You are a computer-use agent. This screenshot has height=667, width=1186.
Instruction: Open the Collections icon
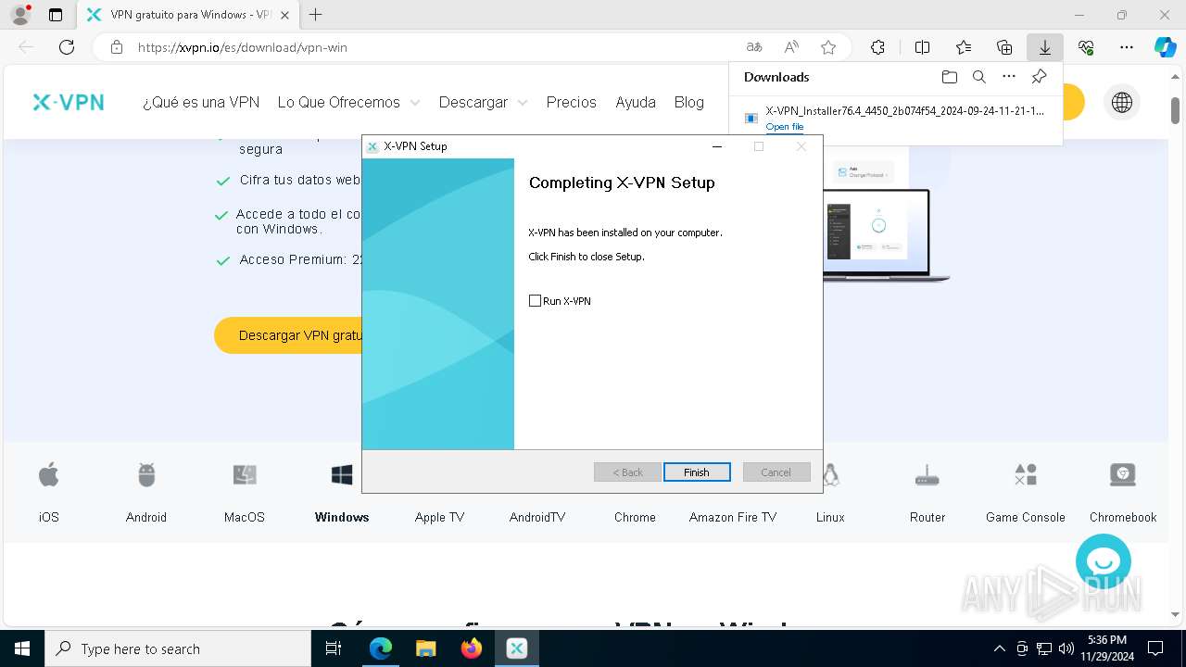pos(1004,47)
